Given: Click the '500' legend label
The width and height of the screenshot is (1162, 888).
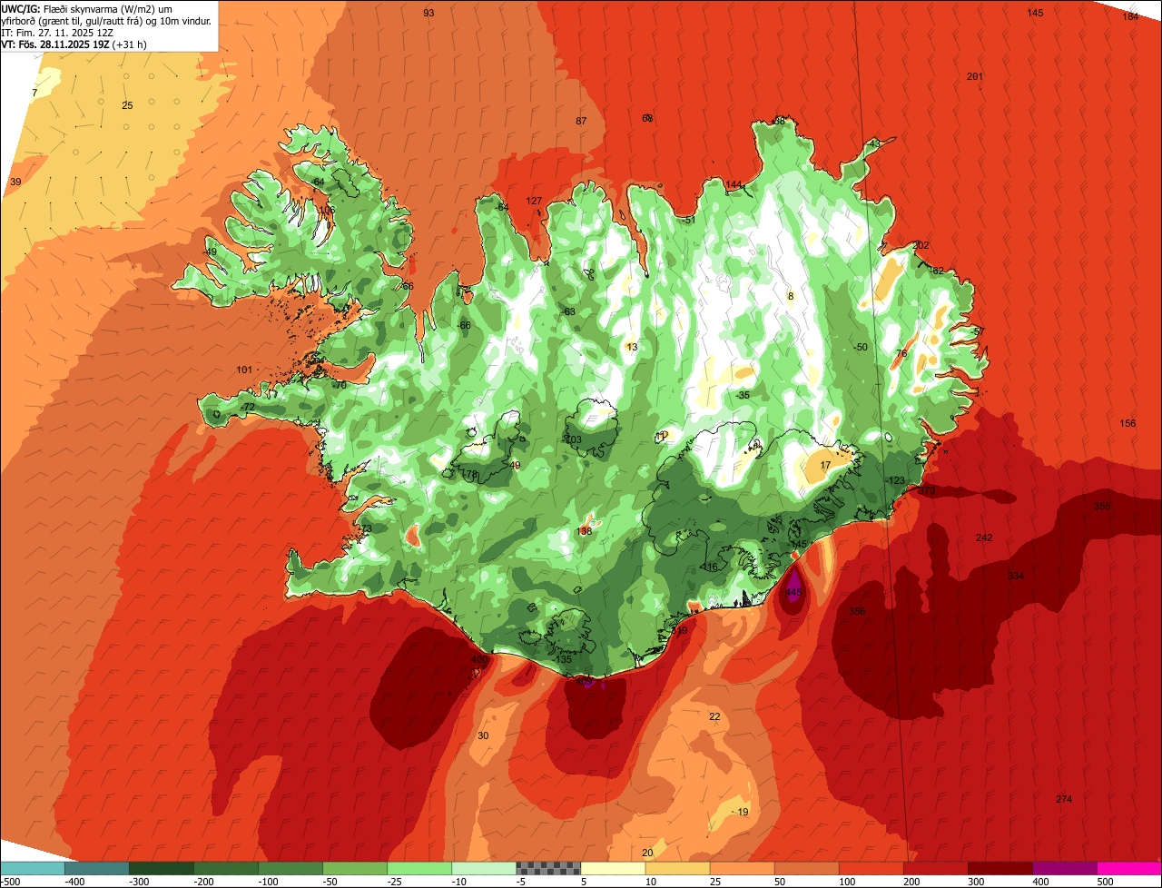Looking at the screenshot, I should tap(1106, 881).
